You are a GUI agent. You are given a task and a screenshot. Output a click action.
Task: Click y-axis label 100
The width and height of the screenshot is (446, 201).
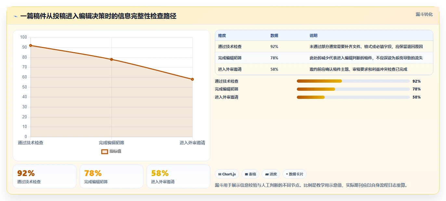click(x=23, y=37)
